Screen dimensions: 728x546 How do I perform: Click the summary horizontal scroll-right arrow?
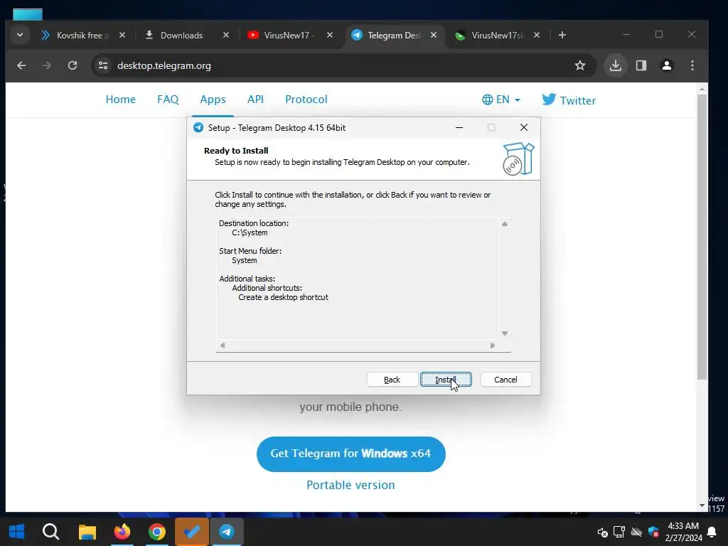click(493, 346)
